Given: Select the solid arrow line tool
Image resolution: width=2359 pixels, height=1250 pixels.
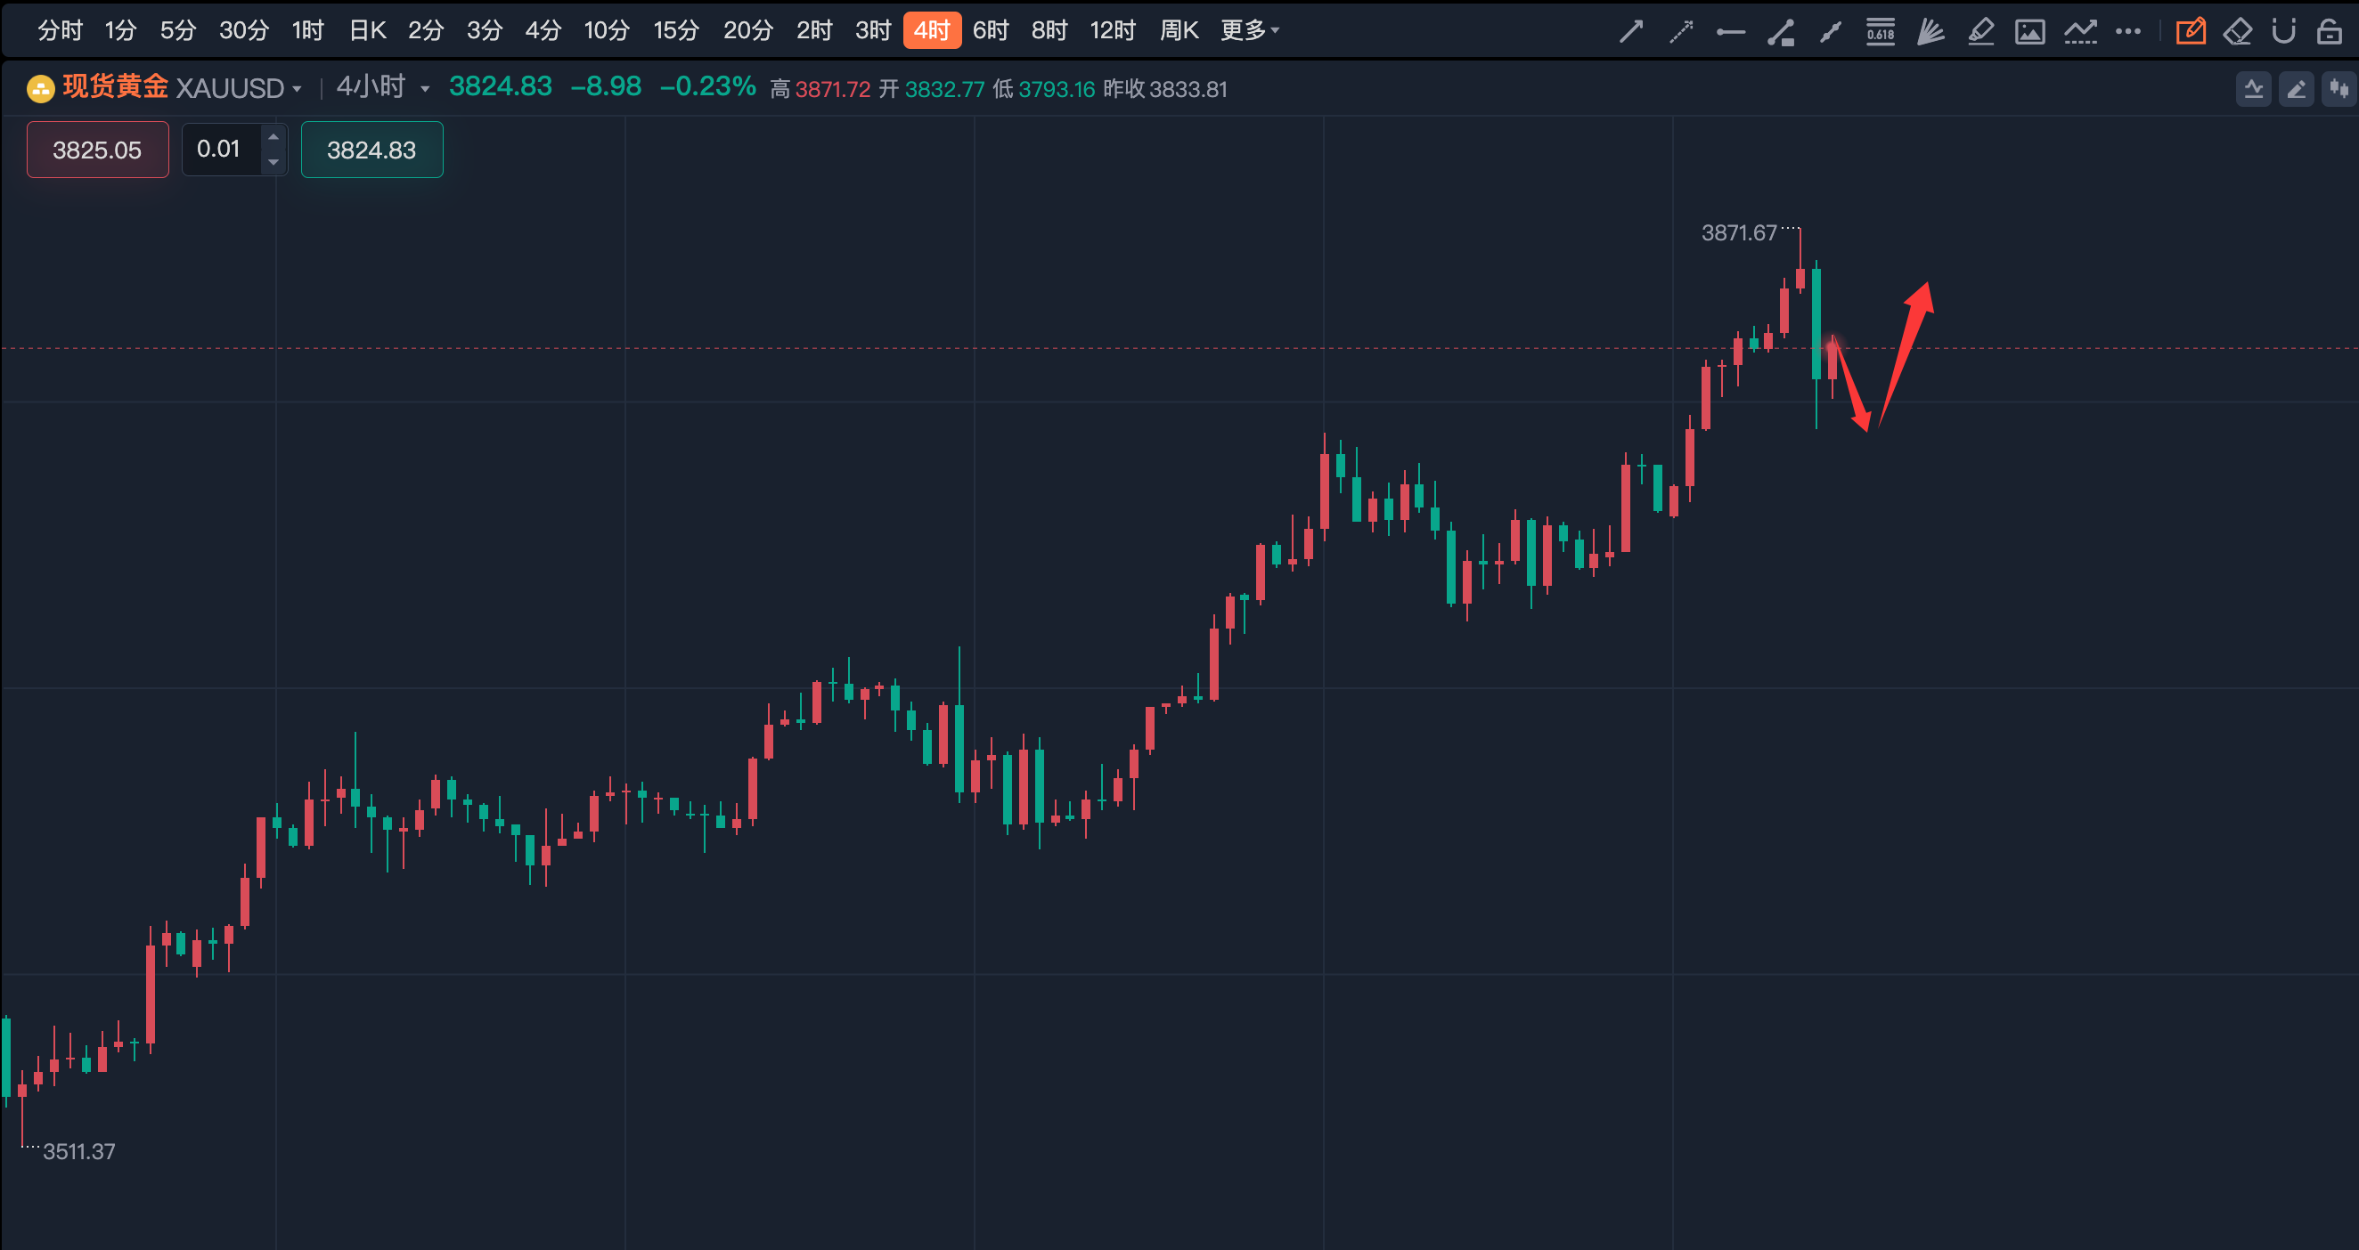Looking at the screenshot, I should pos(1631,31).
